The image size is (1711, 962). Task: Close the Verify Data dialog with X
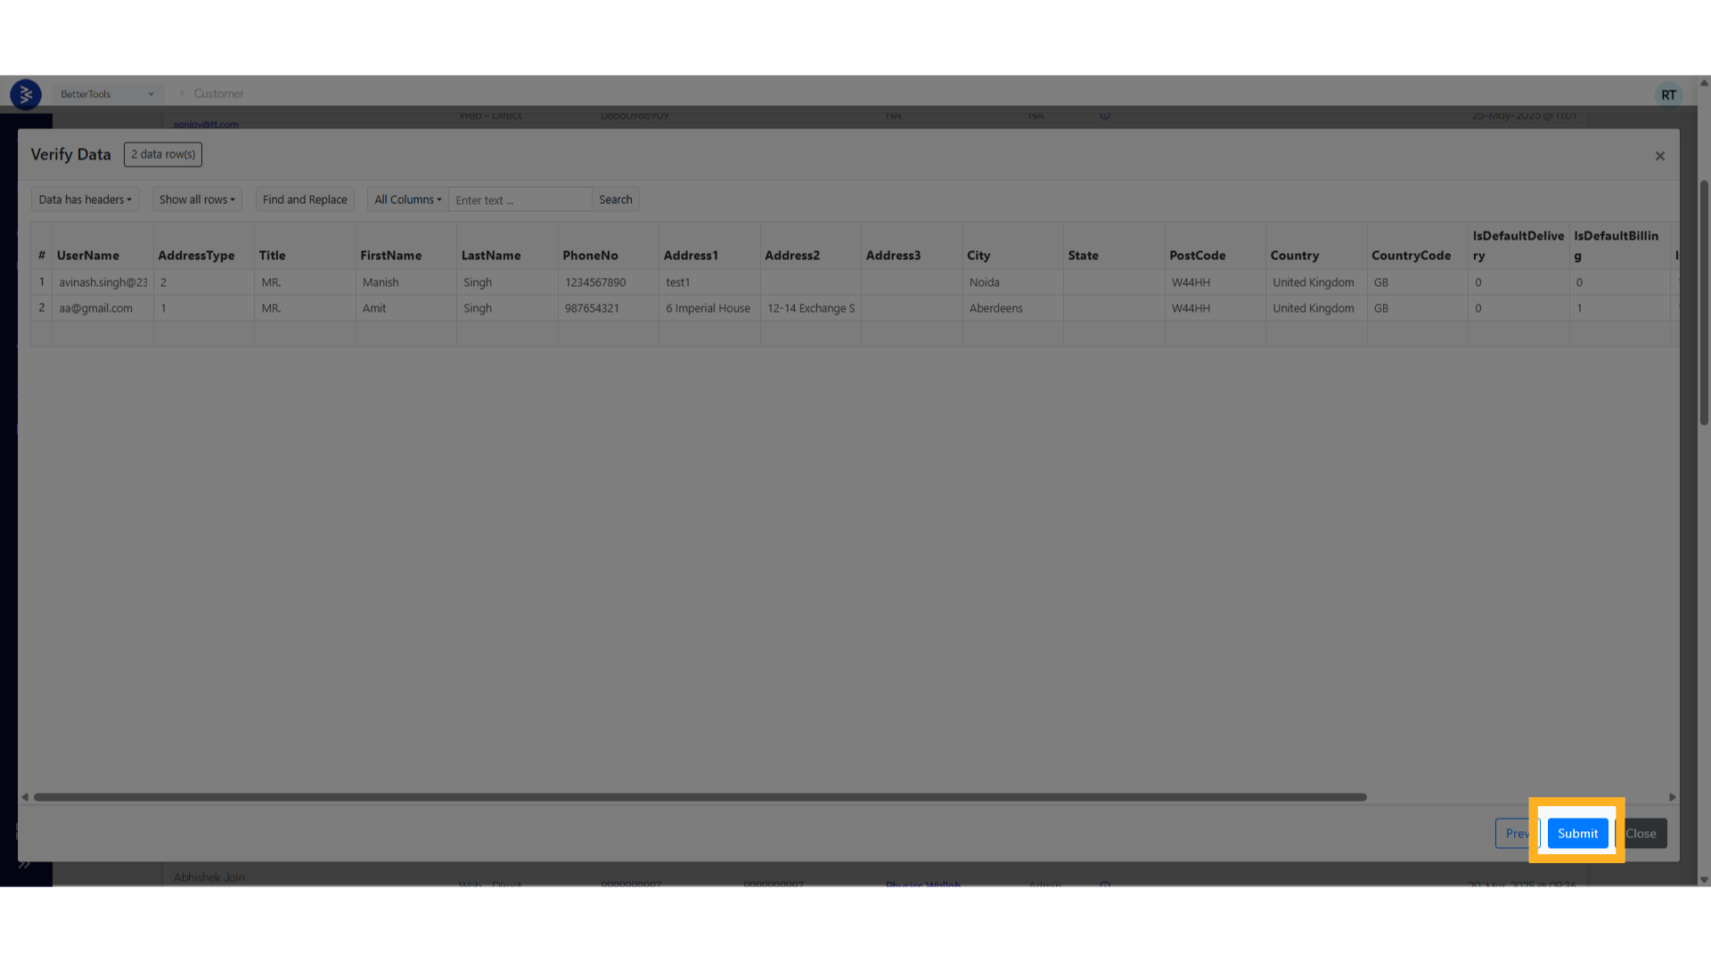coord(1659,156)
